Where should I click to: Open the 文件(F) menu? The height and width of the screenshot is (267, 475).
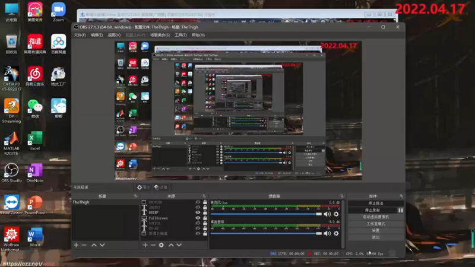pos(80,35)
